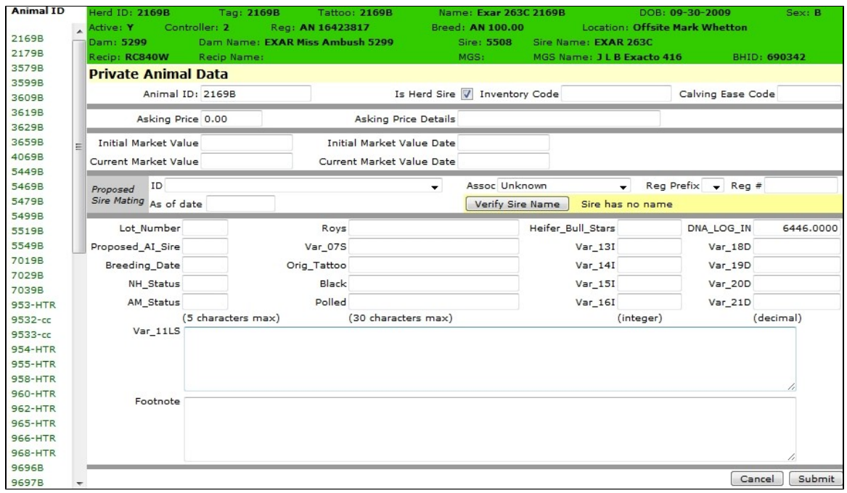Click the Initial Market Value field
The image size is (847, 493).
click(x=246, y=143)
